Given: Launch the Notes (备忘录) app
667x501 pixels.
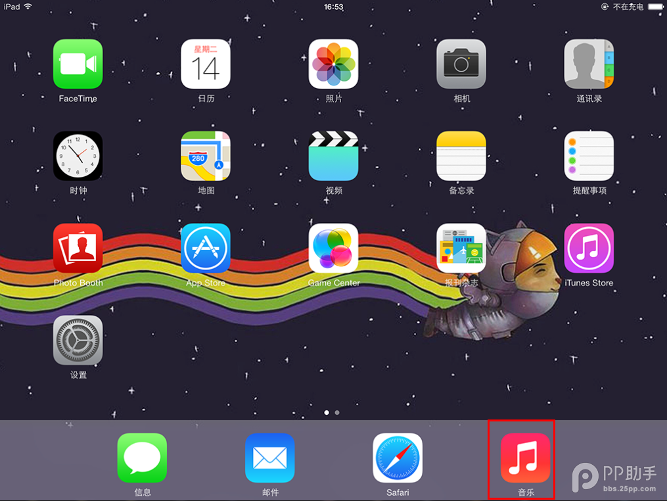Looking at the screenshot, I should [461, 156].
